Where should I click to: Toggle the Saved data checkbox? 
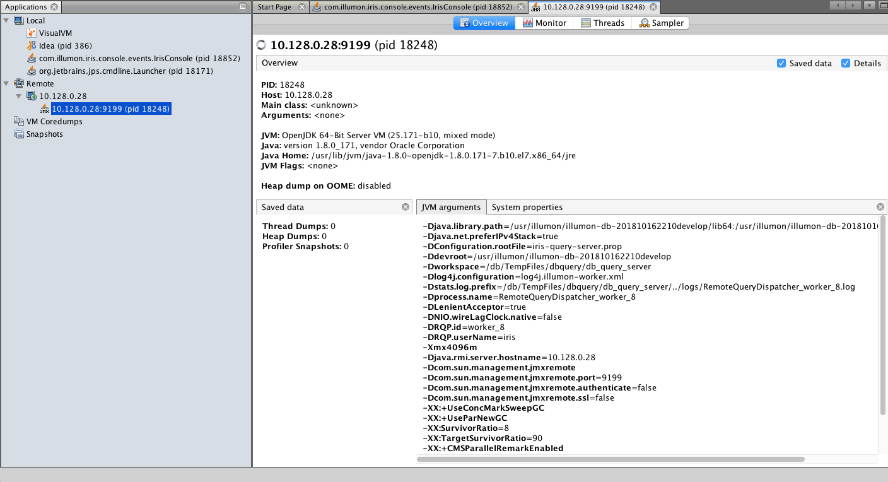781,63
